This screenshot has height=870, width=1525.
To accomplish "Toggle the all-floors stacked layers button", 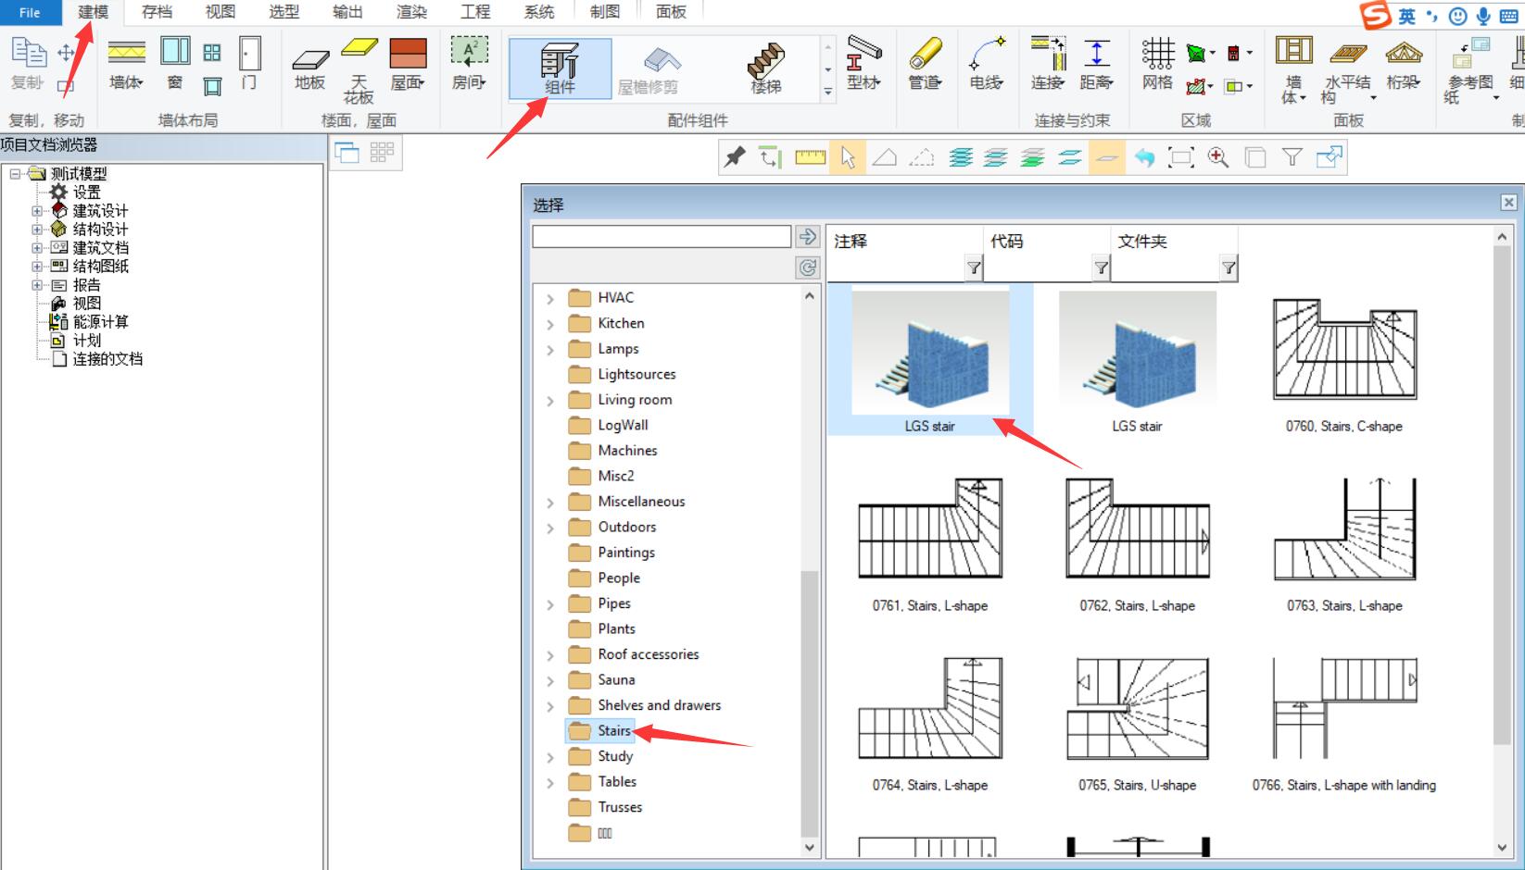I will 961,157.
